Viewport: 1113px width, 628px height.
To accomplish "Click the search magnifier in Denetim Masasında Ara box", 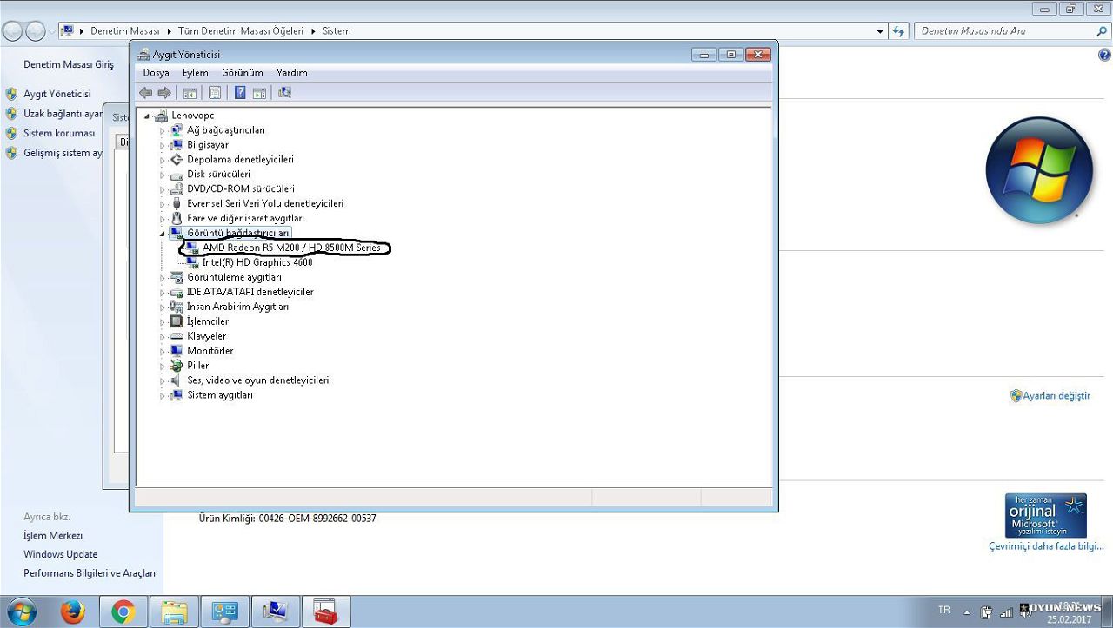I will coord(1102,31).
